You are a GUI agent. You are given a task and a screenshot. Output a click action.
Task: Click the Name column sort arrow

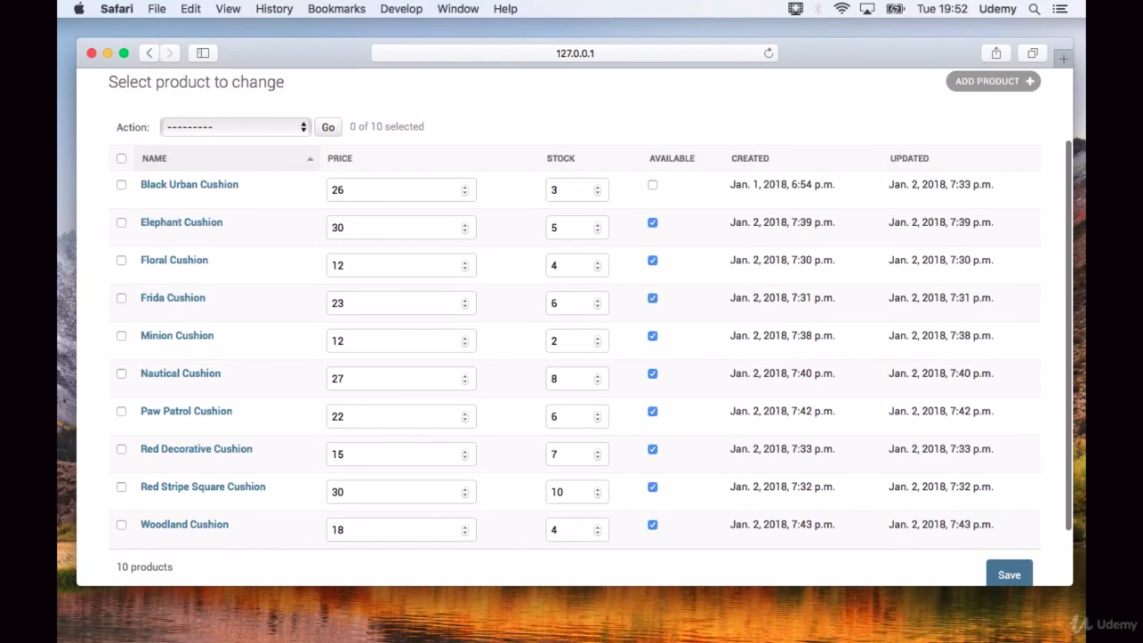tap(310, 159)
